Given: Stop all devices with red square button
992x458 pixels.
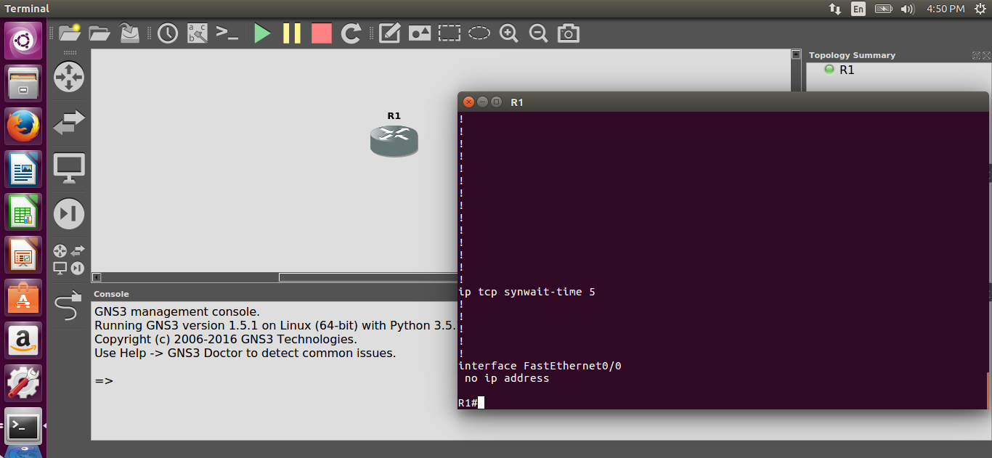Looking at the screenshot, I should [322, 33].
